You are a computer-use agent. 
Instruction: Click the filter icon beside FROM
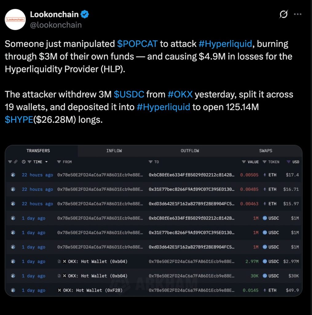tap(59, 162)
